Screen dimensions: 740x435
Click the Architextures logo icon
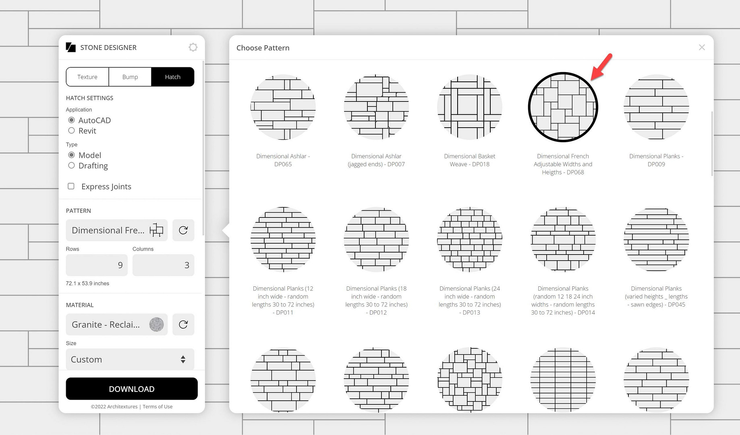pyautogui.click(x=71, y=48)
